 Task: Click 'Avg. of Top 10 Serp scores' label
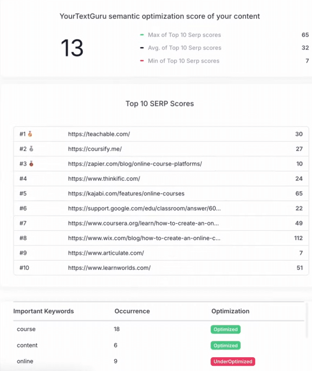click(184, 48)
